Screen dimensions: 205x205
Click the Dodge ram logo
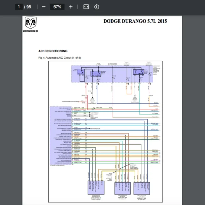(x=30, y=24)
